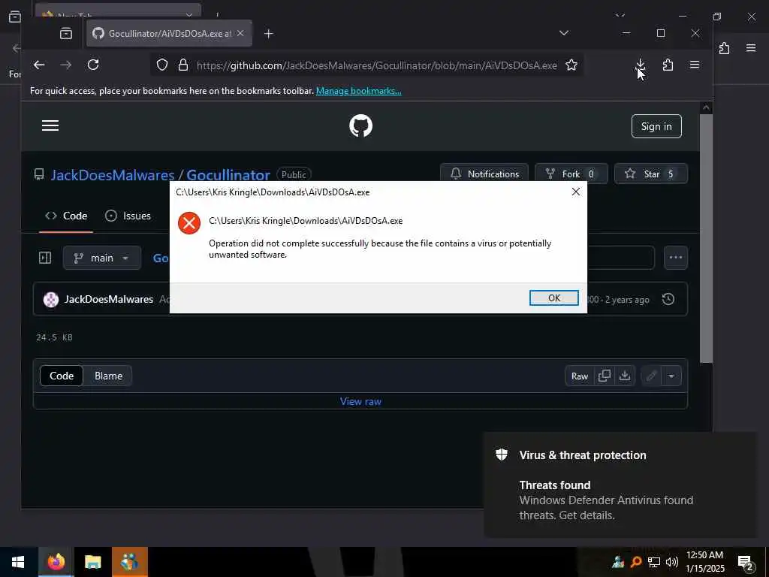Screen dimensions: 769x577
Task: Open File Explorer from the taskbar
Action: point(92,562)
